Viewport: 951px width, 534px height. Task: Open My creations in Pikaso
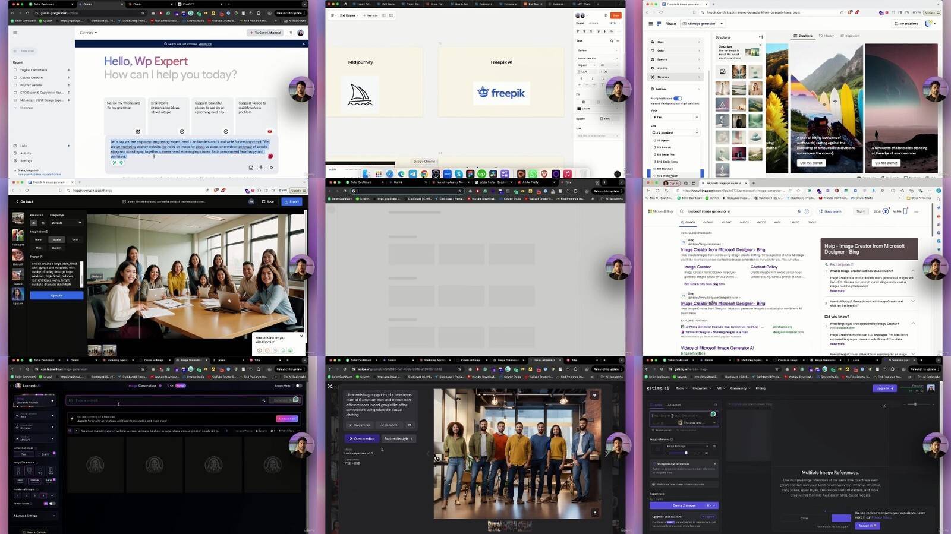pos(906,24)
